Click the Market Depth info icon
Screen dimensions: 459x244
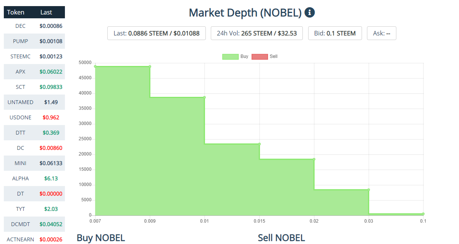click(310, 13)
